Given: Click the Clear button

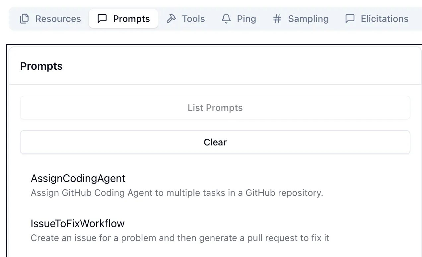Looking at the screenshot, I should point(215,142).
